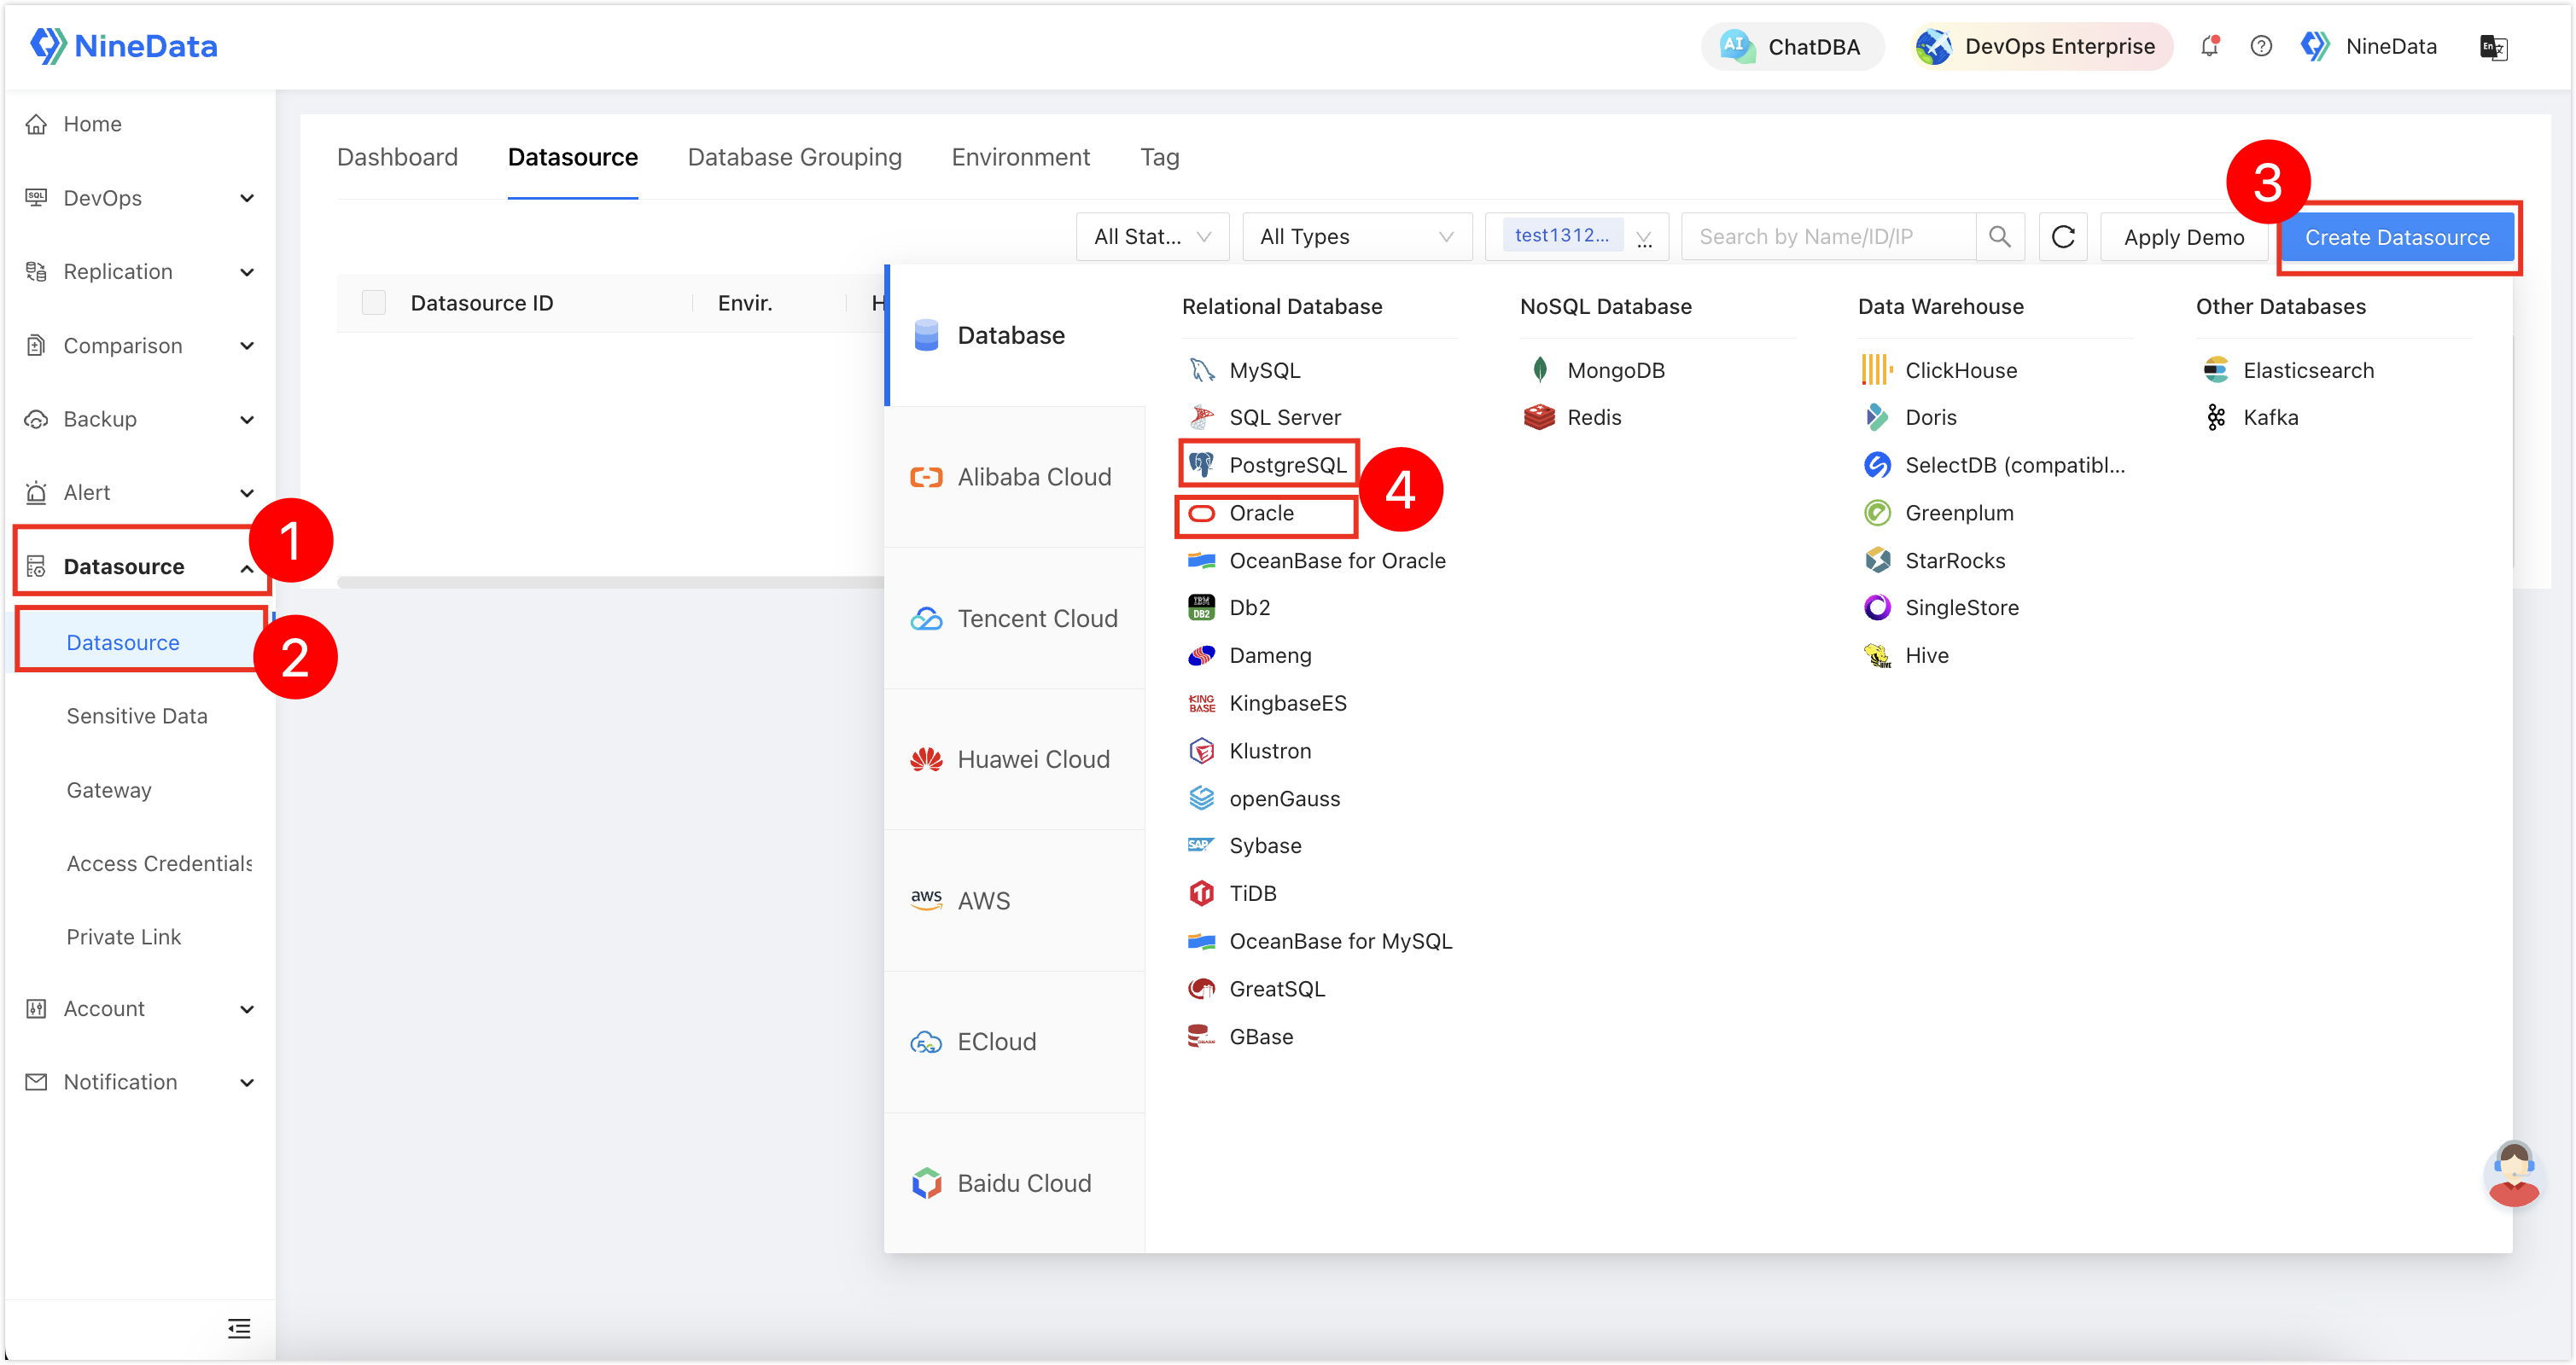Click the Search by Name/ID/IP field

click(x=1829, y=237)
